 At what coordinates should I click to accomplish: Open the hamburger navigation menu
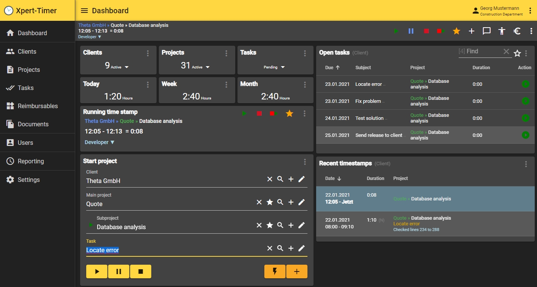84,11
